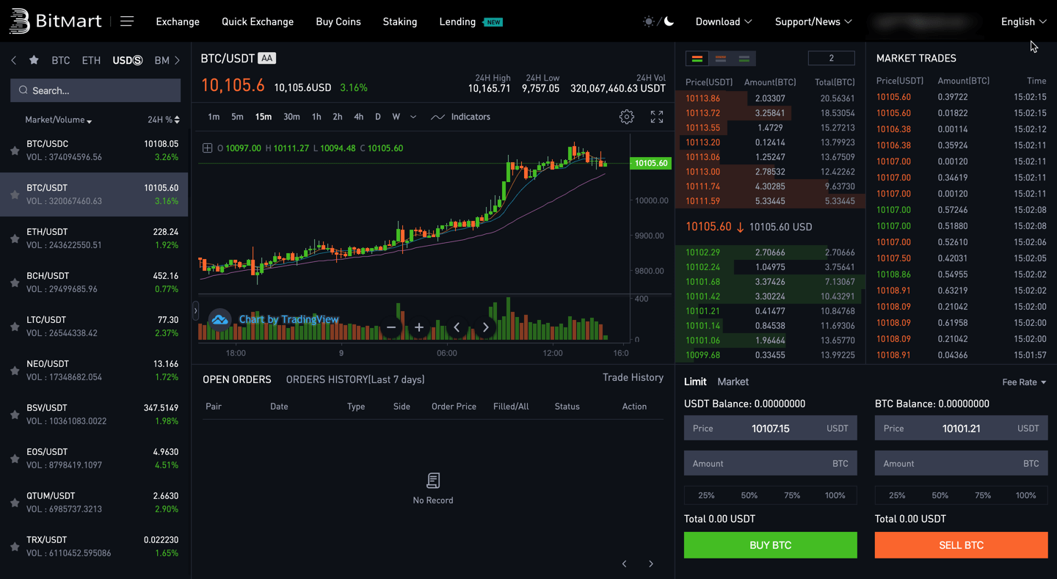Open the Fee Rate dropdown

point(1024,382)
